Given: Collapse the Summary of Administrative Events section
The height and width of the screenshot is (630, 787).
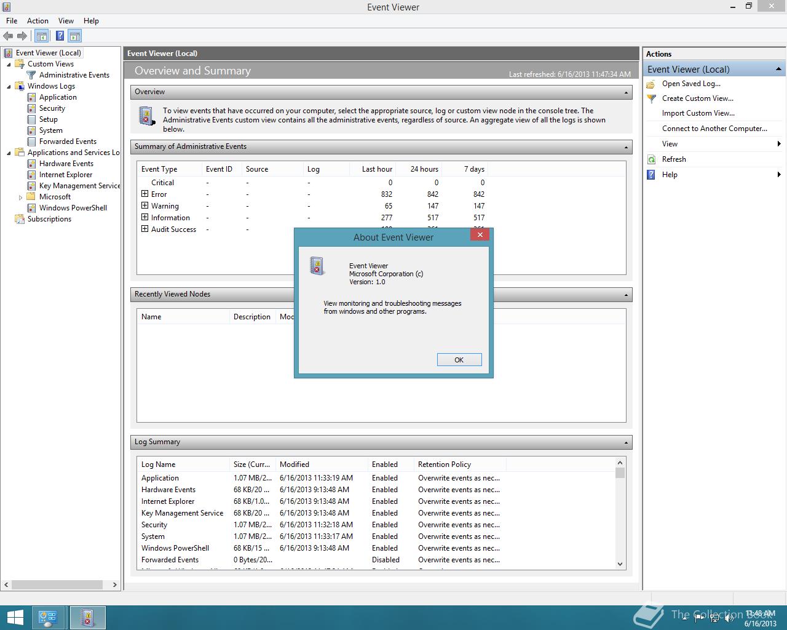Looking at the screenshot, I should click(x=626, y=147).
